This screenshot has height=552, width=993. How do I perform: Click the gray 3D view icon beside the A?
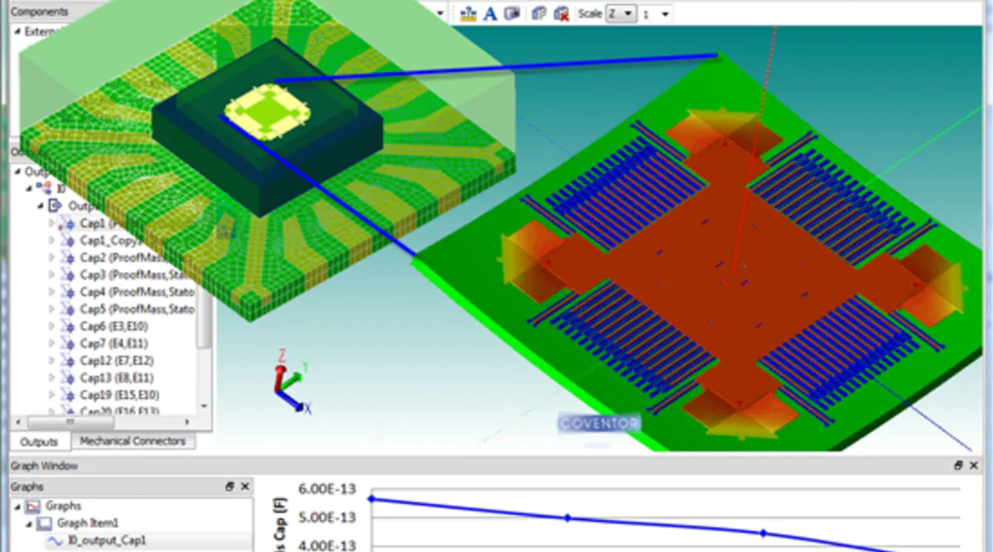pos(512,13)
